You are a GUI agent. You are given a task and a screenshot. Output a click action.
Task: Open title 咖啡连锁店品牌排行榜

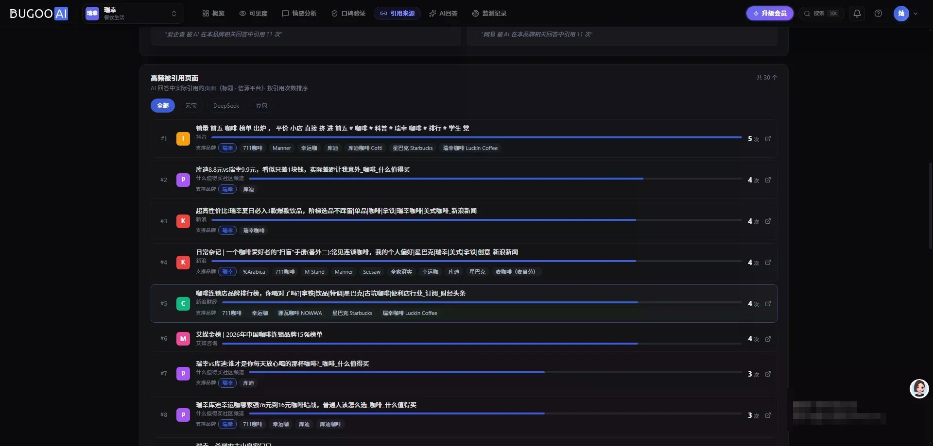point(331,293)
